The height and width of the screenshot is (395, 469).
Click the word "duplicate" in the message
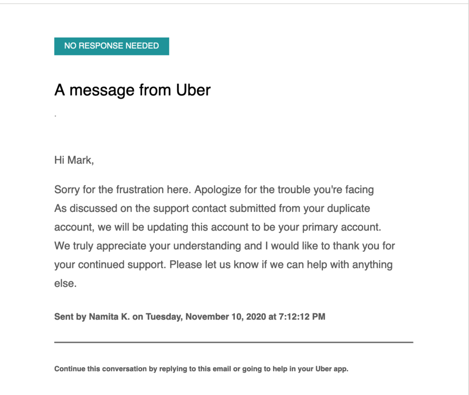point(346,208)
